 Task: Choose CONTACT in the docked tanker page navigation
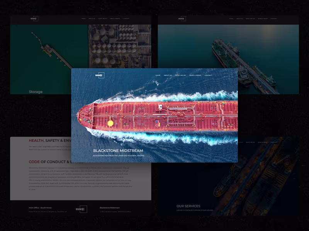(x=273, y=18)
